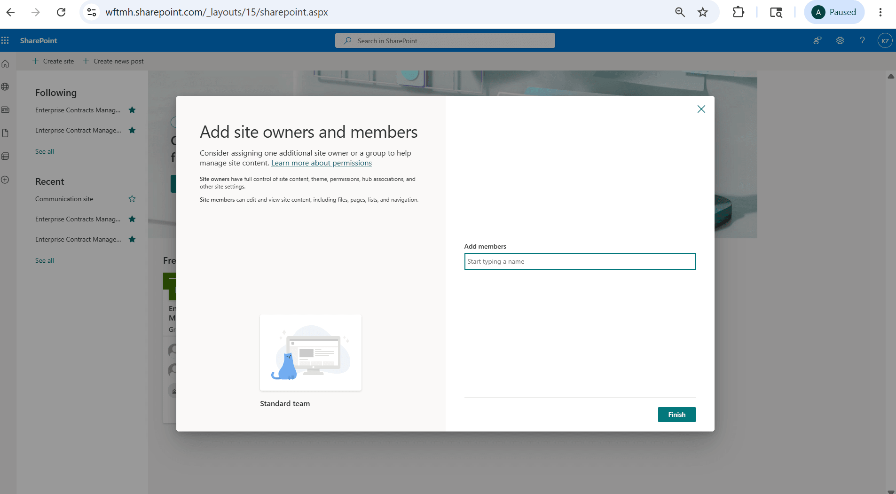This screenshot has width=896, height=494.
Task: Open My files page icon in sidebar
Action: (x=5, y=133)
